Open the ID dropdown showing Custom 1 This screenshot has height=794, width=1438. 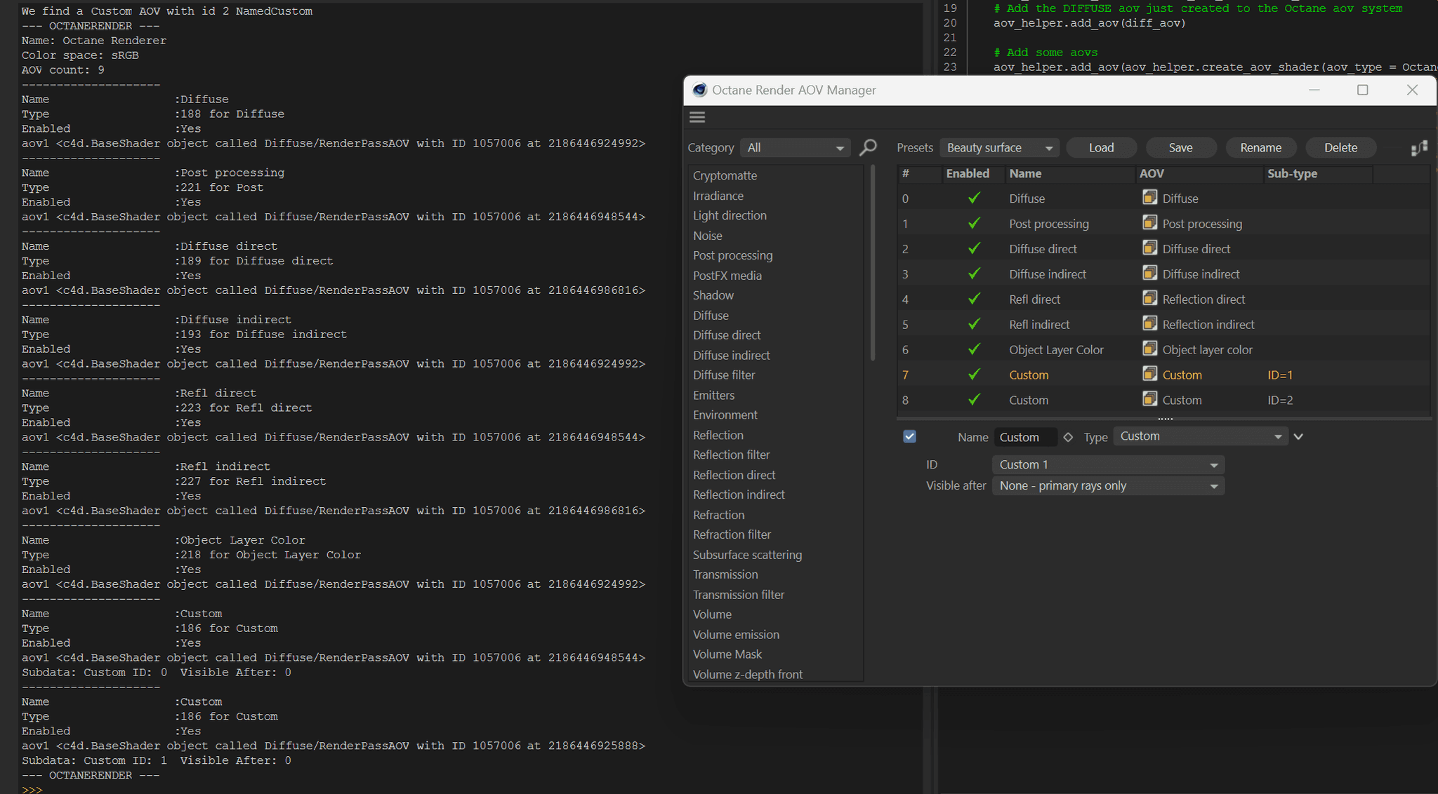(1108, 465)
